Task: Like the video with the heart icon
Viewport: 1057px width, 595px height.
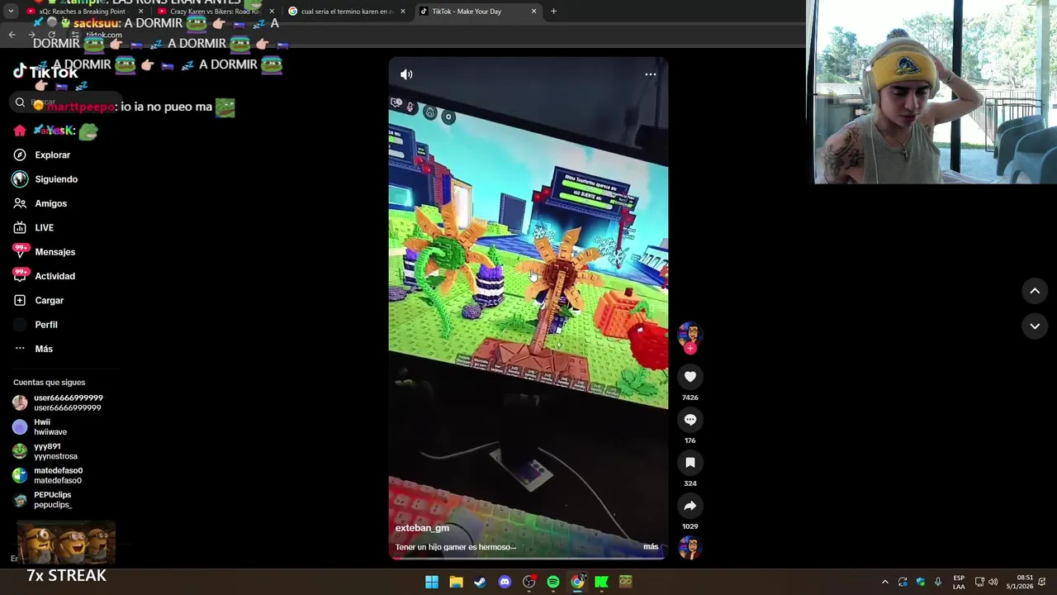Action: tap(690, 377)
